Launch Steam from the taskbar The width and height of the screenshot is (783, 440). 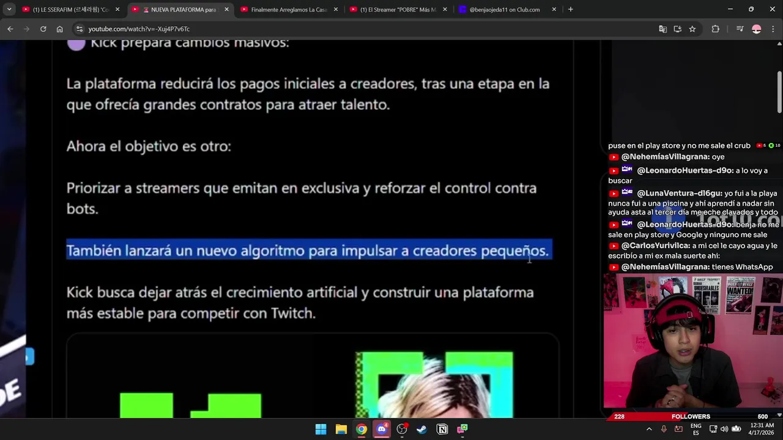tap(421, 429)
